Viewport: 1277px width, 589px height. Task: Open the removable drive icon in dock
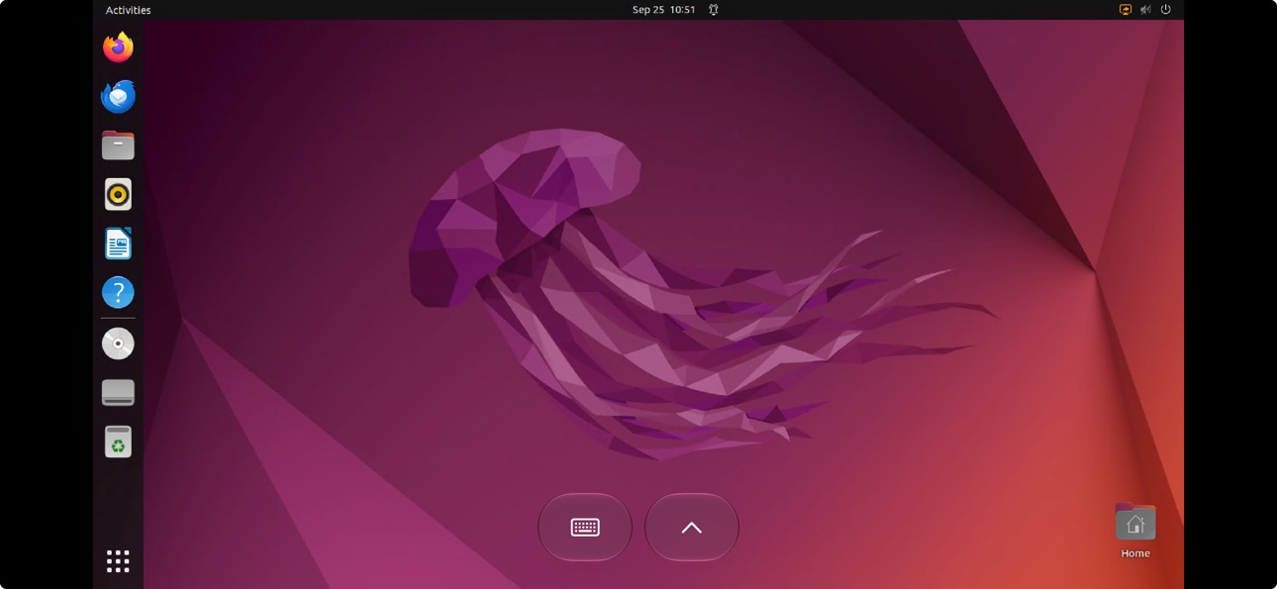(x=118, y=392)
